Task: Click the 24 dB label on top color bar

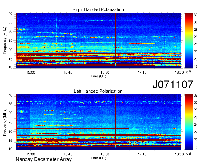Action: point(196,44)
